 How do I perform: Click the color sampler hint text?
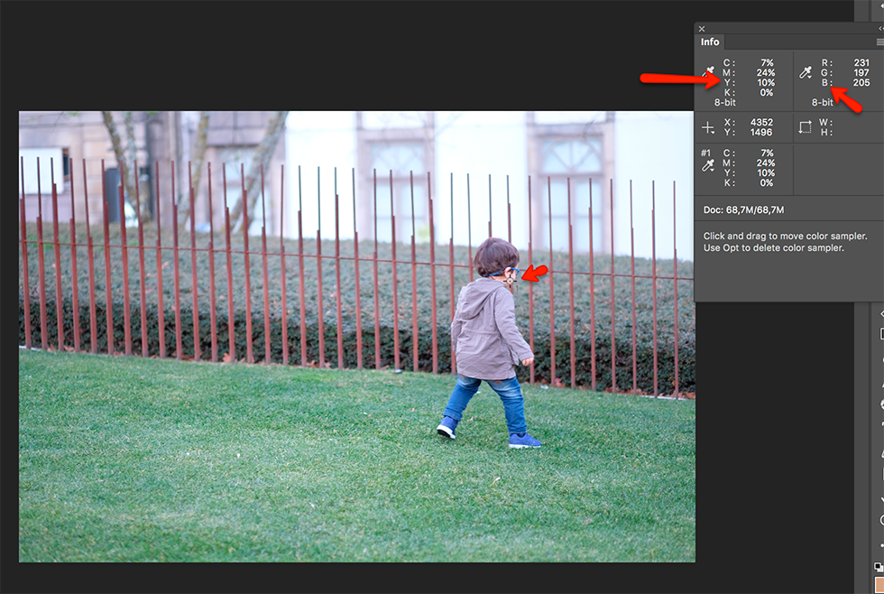tap(774, 242)
